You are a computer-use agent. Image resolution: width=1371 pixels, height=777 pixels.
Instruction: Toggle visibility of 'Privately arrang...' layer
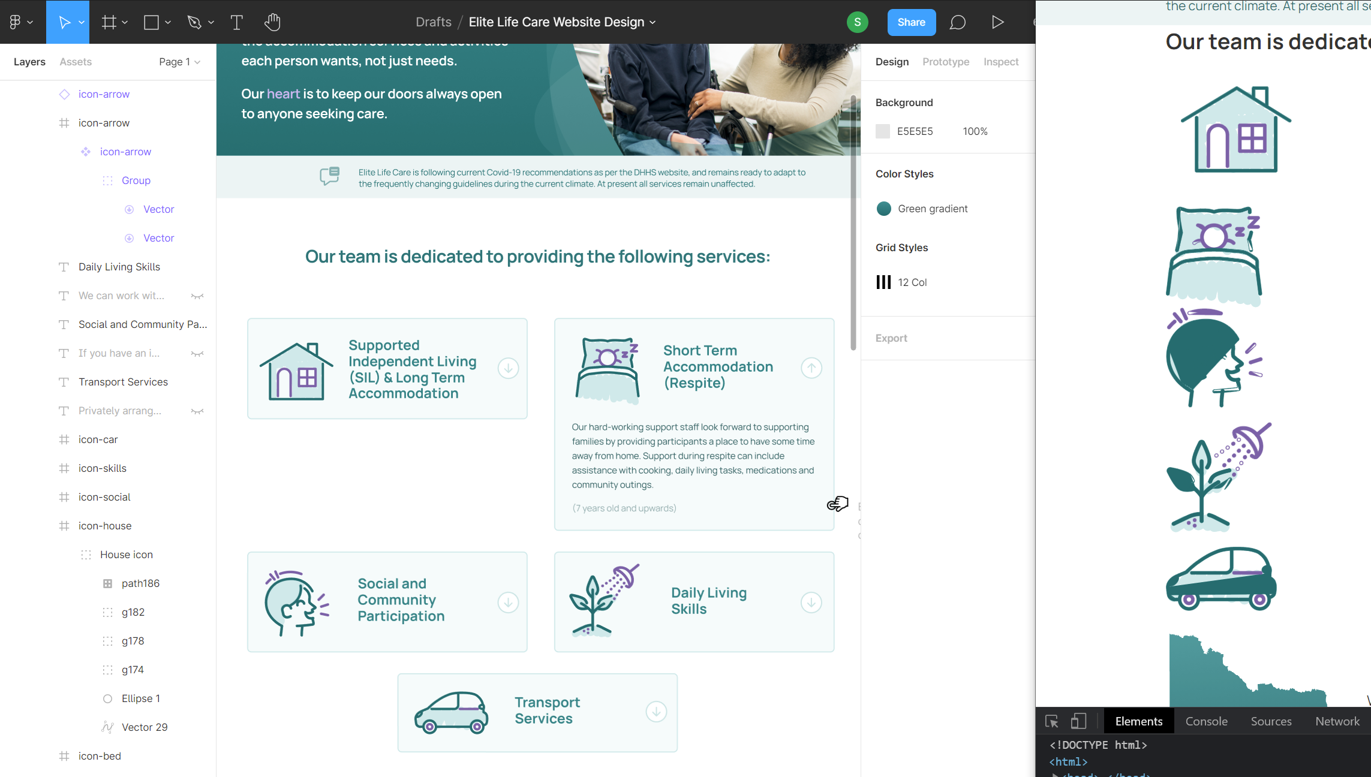(197, 411)
